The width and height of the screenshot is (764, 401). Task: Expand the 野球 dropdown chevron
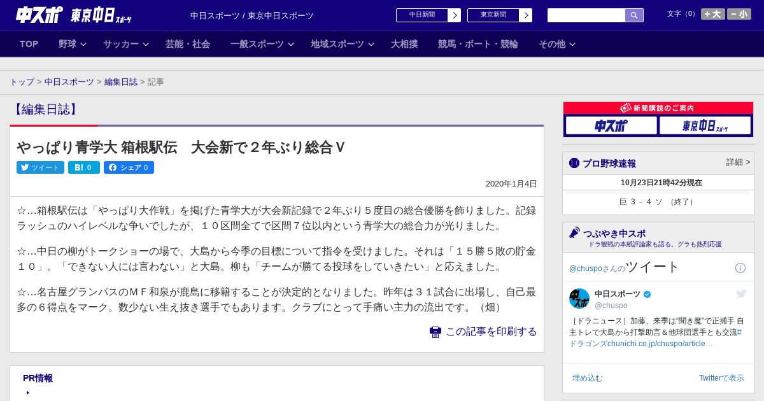point(83,44)
